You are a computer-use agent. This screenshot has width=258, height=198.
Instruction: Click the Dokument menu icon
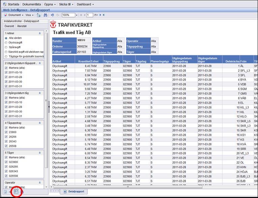click(5, 15)
